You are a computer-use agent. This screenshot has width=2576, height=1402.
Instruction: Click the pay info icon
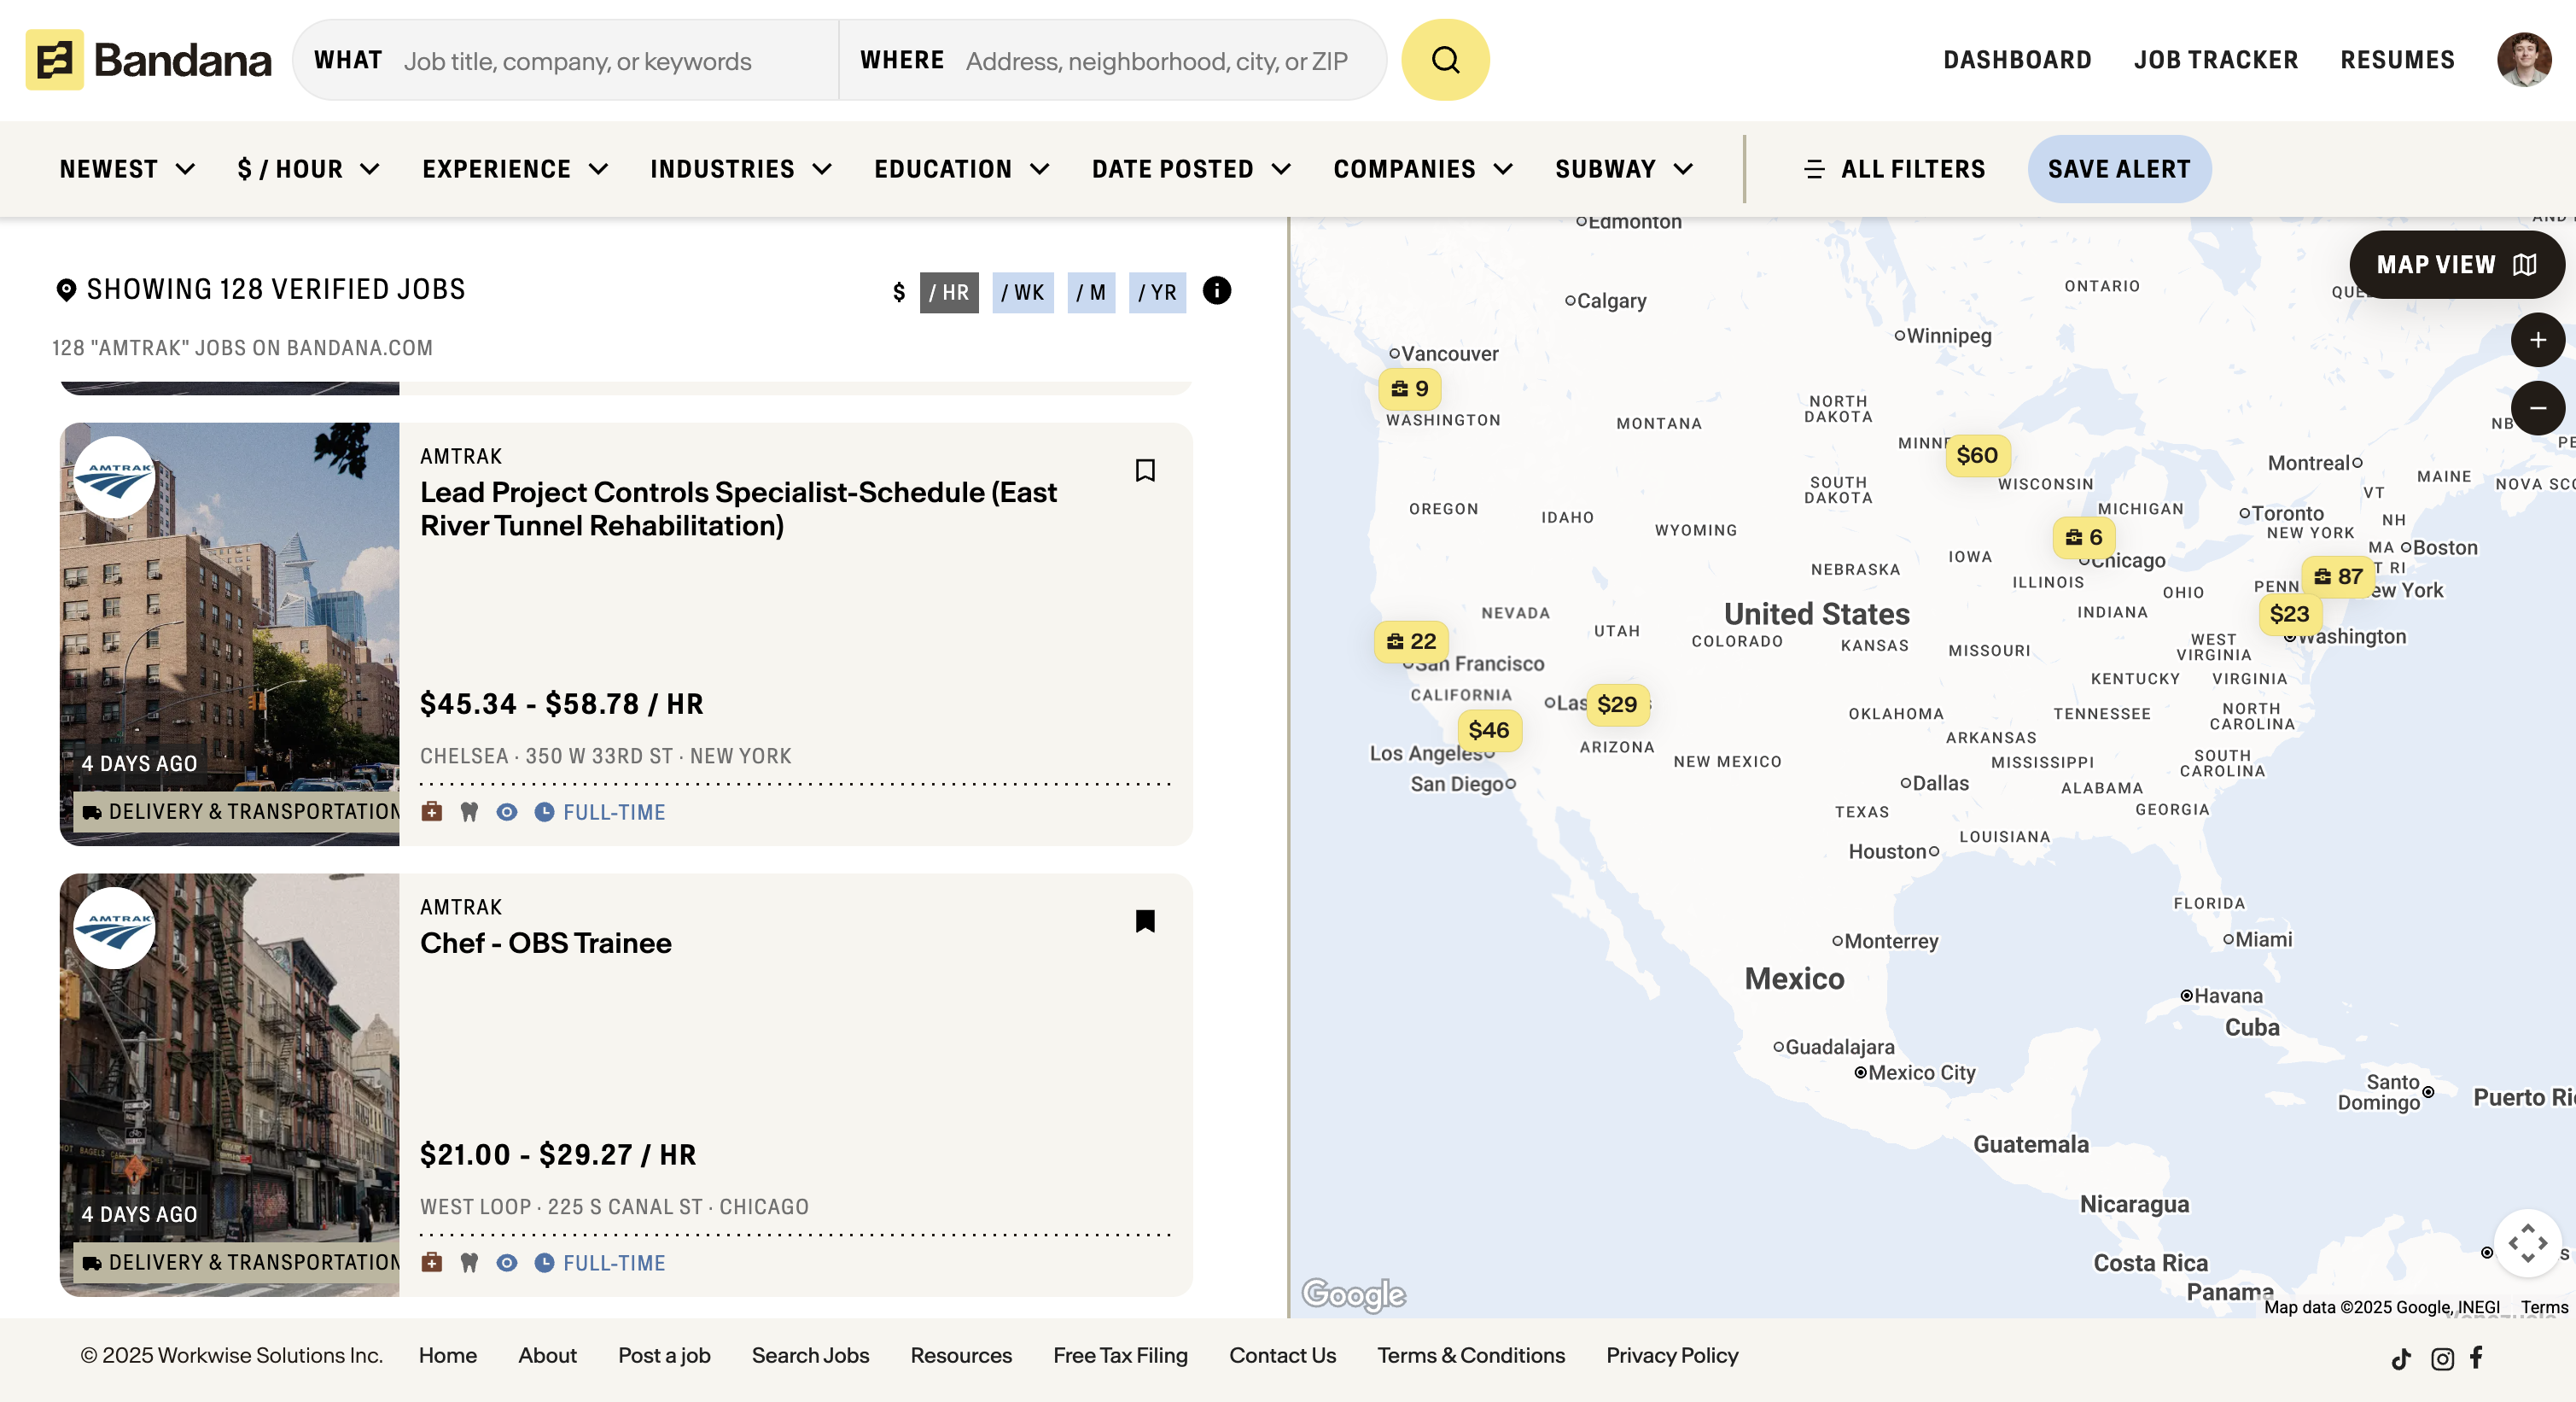pos(1216,291)
